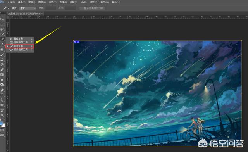Choose 透视裁剪工具 from the flyout

20,42
